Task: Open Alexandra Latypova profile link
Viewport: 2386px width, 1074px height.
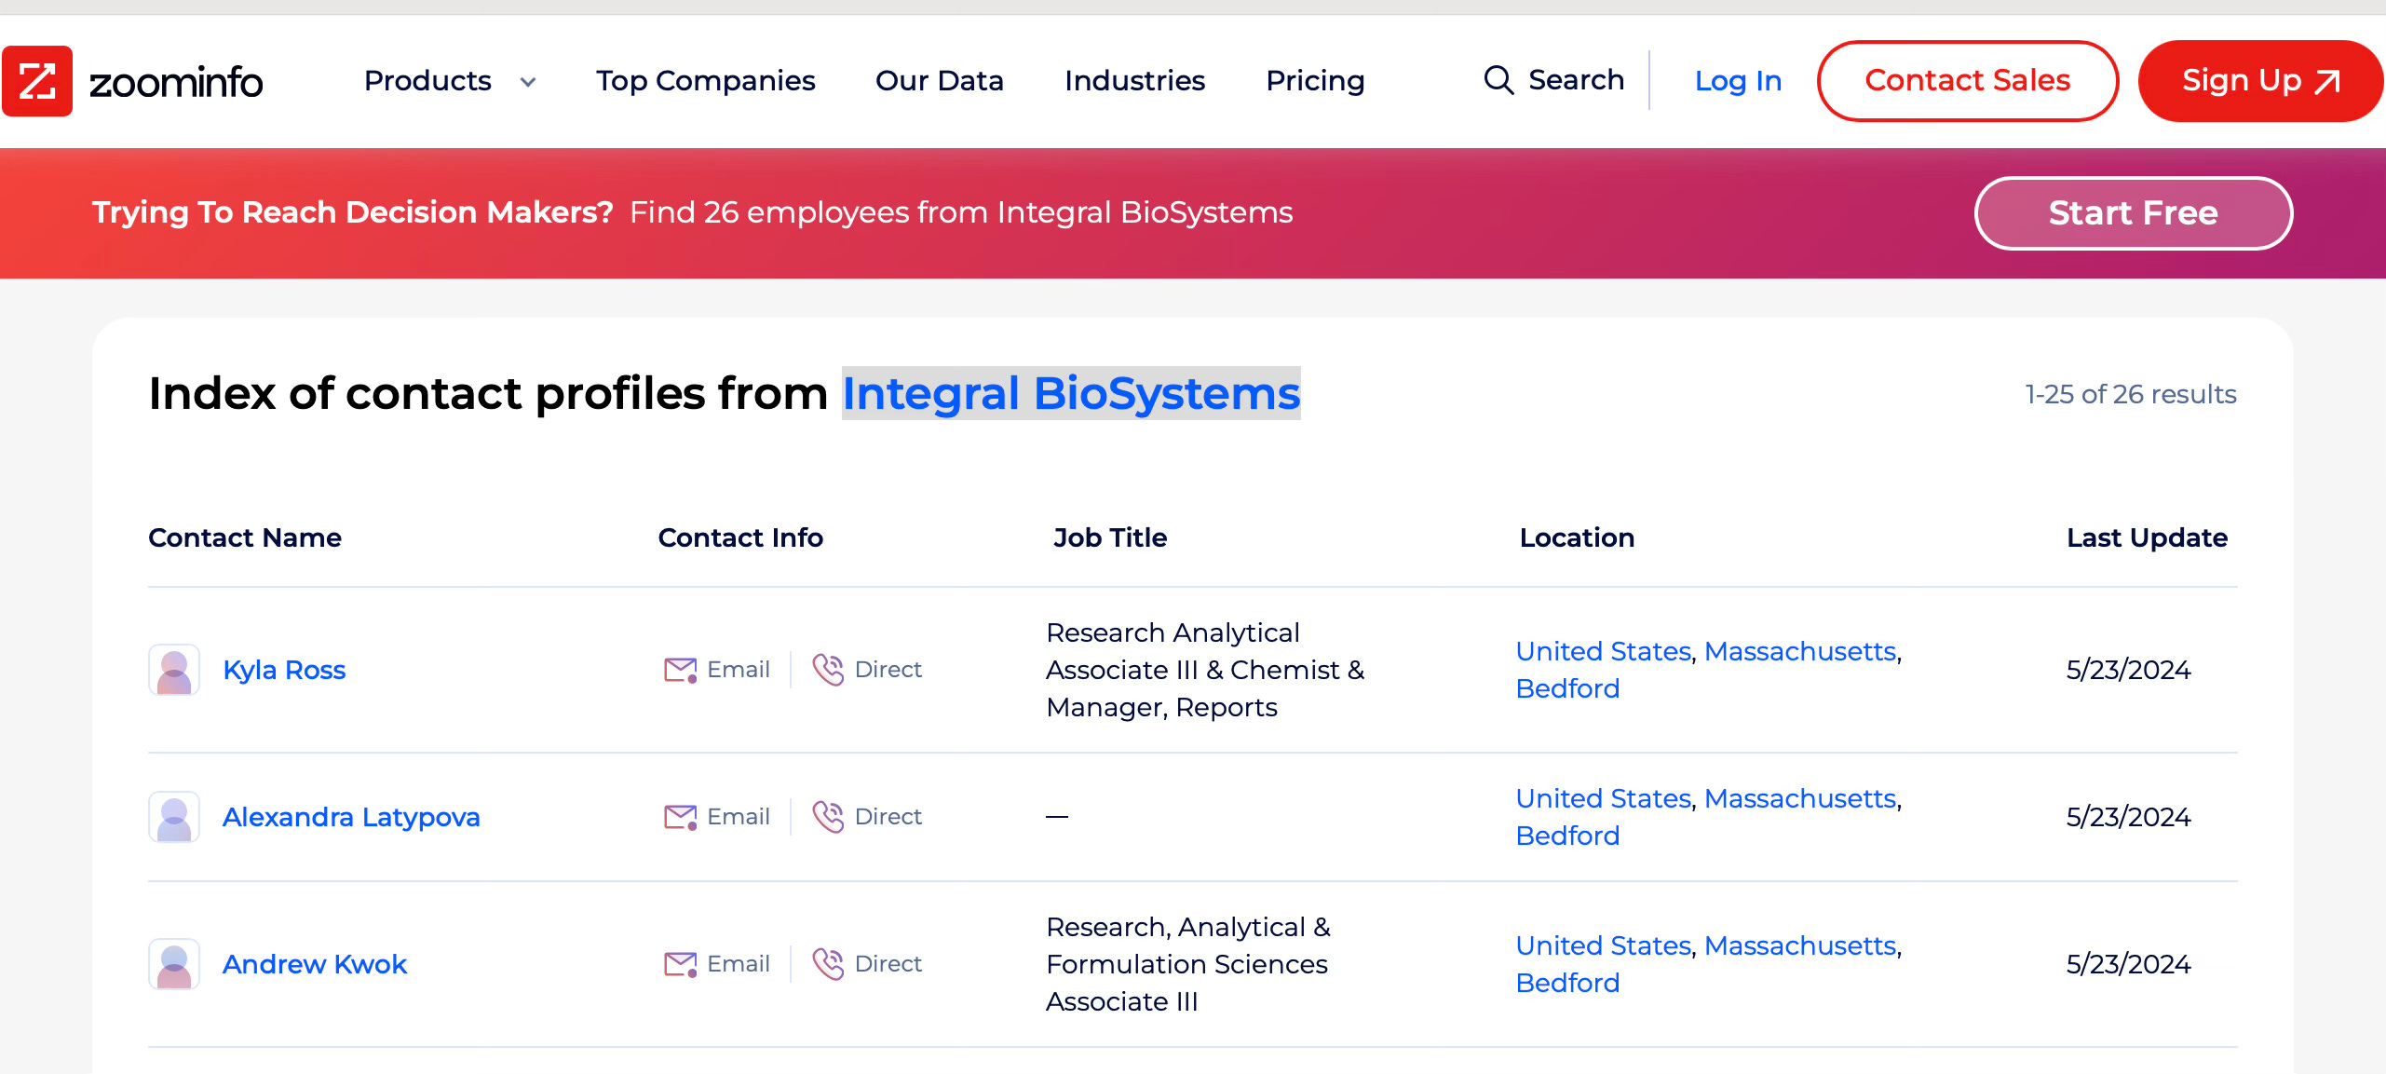Action: coord(351,817)
